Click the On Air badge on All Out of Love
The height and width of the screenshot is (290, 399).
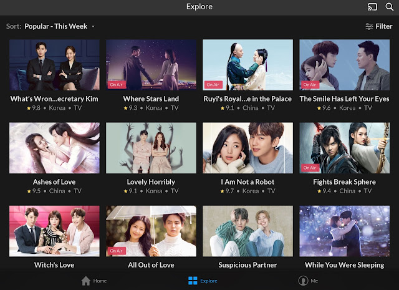[x=117, y=251]
